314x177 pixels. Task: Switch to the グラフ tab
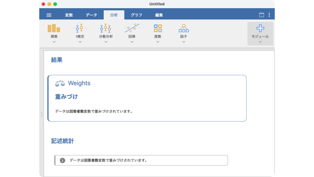pyautogui.click(x=136, y=15)
